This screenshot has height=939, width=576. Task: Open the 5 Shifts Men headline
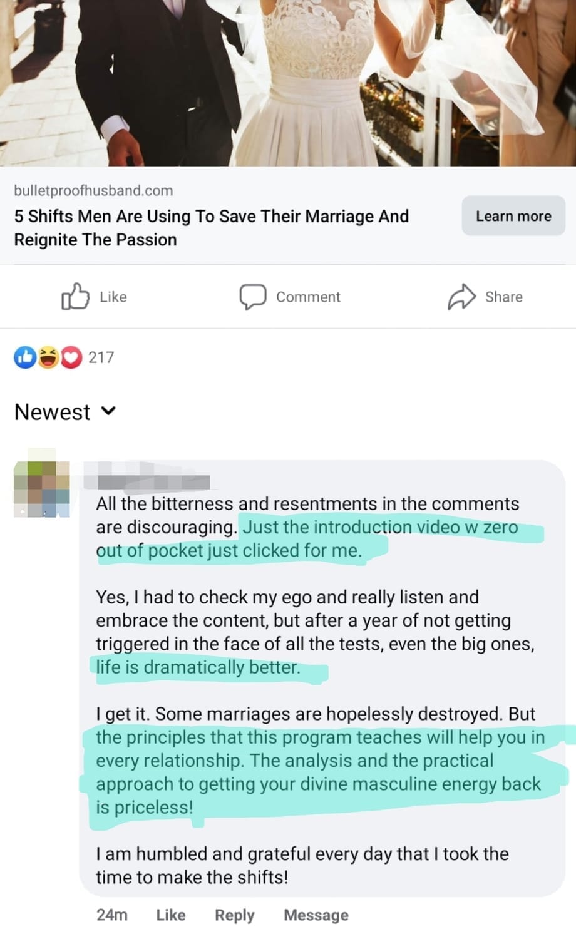pos(211,228)
